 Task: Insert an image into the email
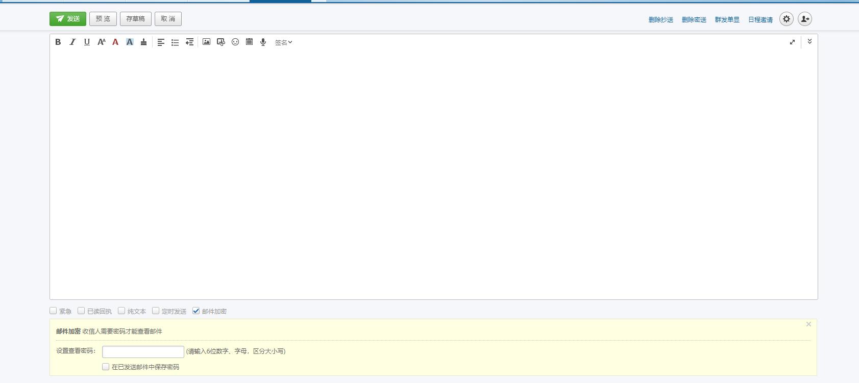click(206, 42)
